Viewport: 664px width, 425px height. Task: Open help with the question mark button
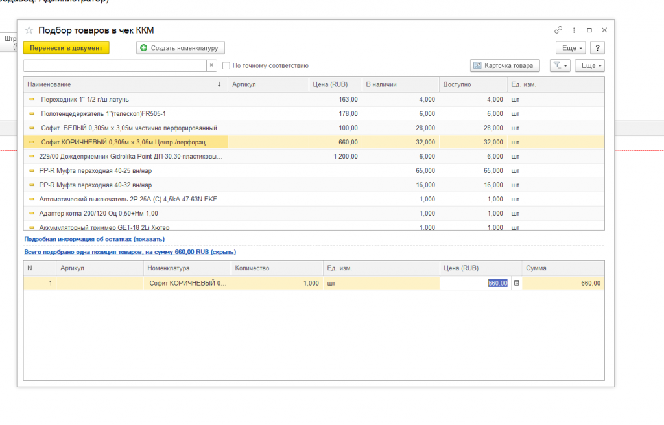click(x=598, y=48)
